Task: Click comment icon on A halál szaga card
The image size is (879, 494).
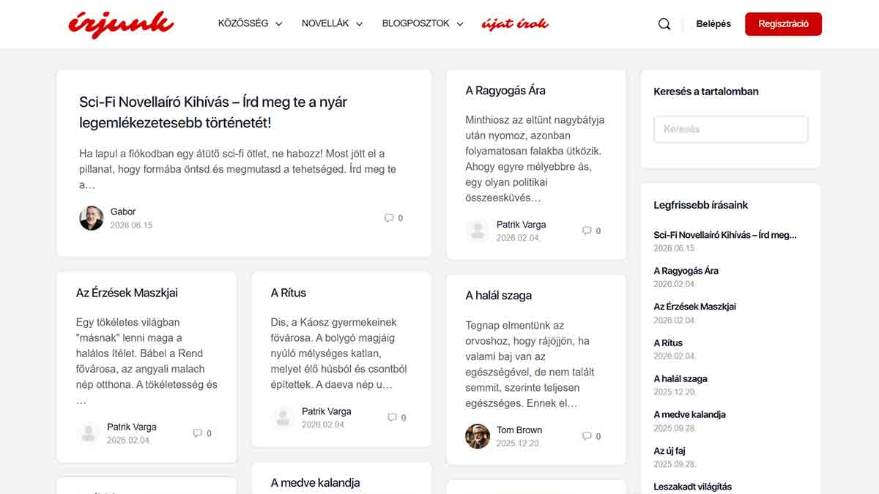Action: (587, 436)
